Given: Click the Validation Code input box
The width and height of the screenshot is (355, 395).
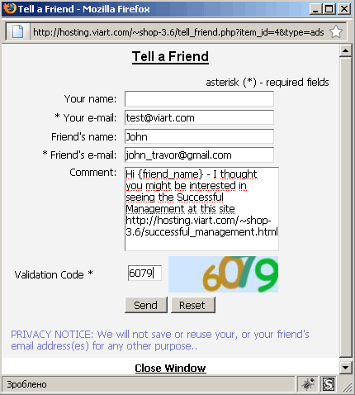Looking at the screenshot, I should tap(144, 273).
